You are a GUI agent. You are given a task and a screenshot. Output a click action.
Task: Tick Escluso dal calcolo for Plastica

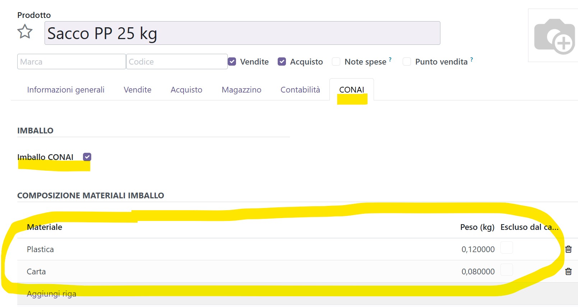(x=507, y=247)
